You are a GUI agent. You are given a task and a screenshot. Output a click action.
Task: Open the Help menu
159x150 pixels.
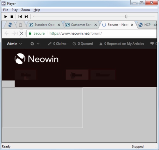[37, 10]
